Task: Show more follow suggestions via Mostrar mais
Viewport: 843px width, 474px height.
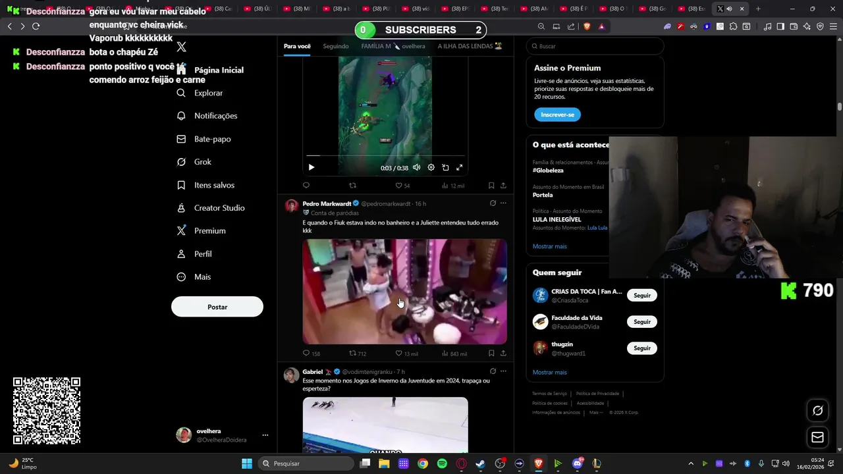Action: 549,373
